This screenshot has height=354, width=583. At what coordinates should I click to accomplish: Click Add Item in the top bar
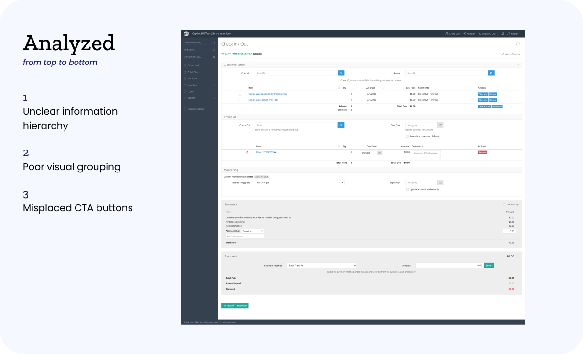(x=469, y=34)
